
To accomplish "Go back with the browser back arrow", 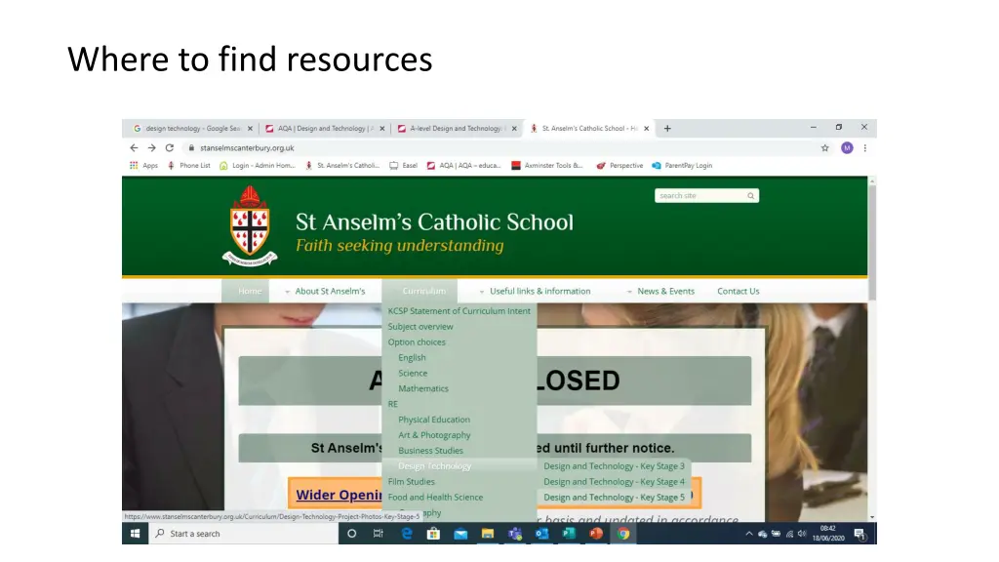I will coord(134,148).
